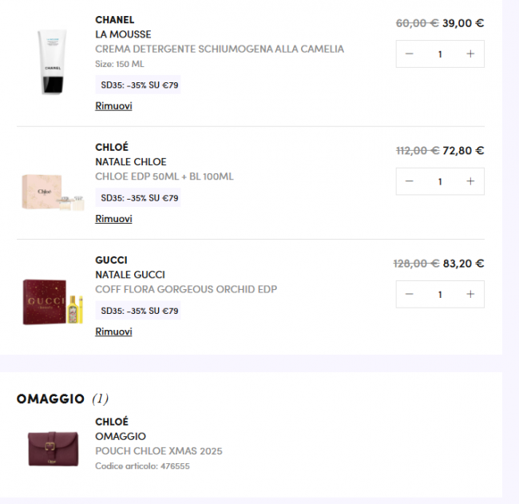Screen dimensions: 519x504
Task: Decrease quantity of Chloé Natale set
Action: point(410,182)
